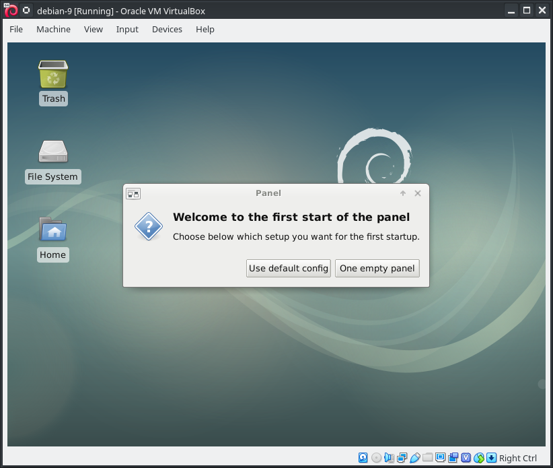Image resolution: width=553 pixels, height=468 pixels.
Task: Click the keyboard capture arrow indicator
Action: tap(491, 458)
